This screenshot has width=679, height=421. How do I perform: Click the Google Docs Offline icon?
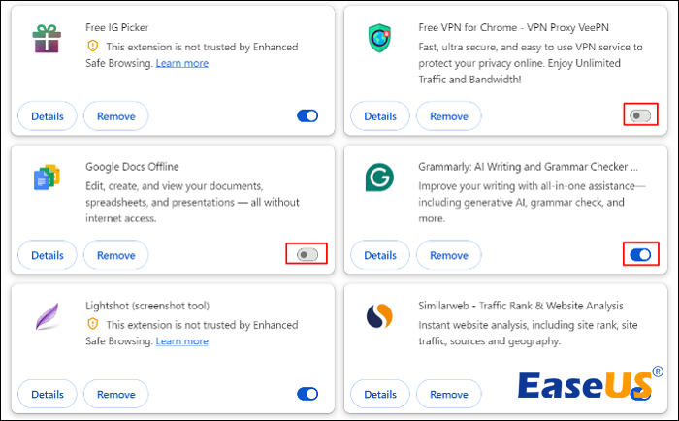[46, 178]
